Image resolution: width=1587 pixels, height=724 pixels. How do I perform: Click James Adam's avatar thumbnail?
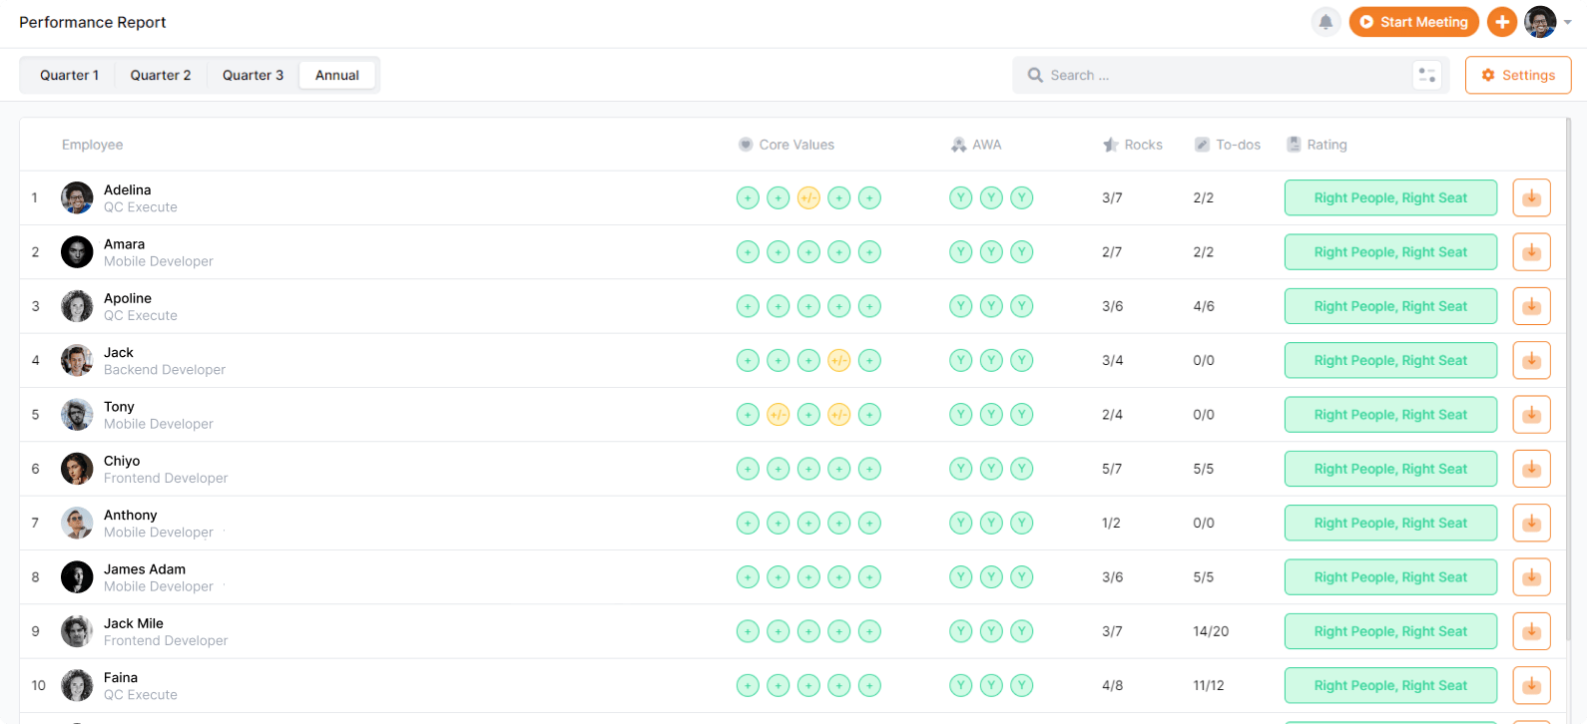[x=77, y=577]
